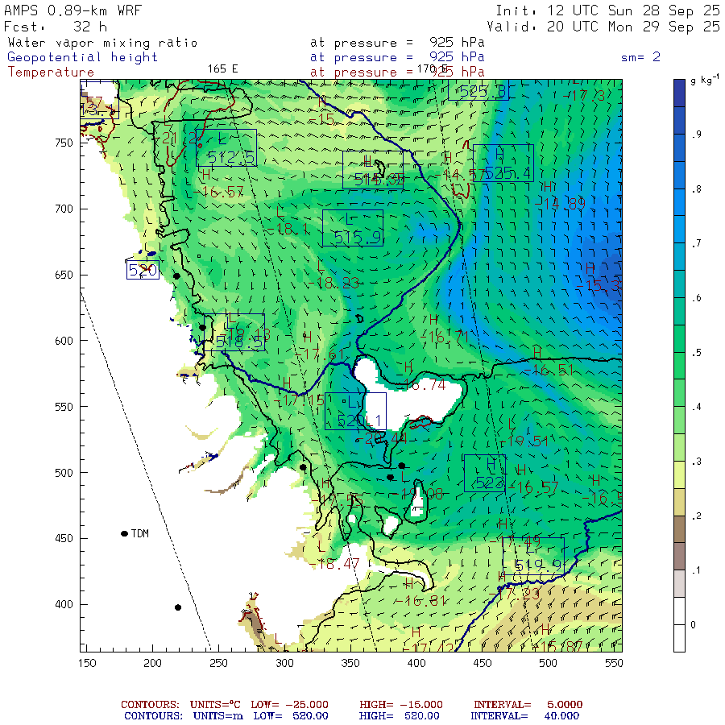Click the boxed H 525.4 high marker
This screenshot has width=725, height=725.
tap(503, 163)
